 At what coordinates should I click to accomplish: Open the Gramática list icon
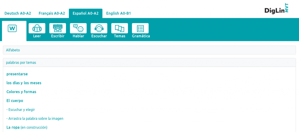coord(140,29)
